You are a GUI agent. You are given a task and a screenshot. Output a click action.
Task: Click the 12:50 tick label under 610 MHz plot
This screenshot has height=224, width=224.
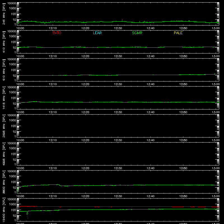pos(183,84)
